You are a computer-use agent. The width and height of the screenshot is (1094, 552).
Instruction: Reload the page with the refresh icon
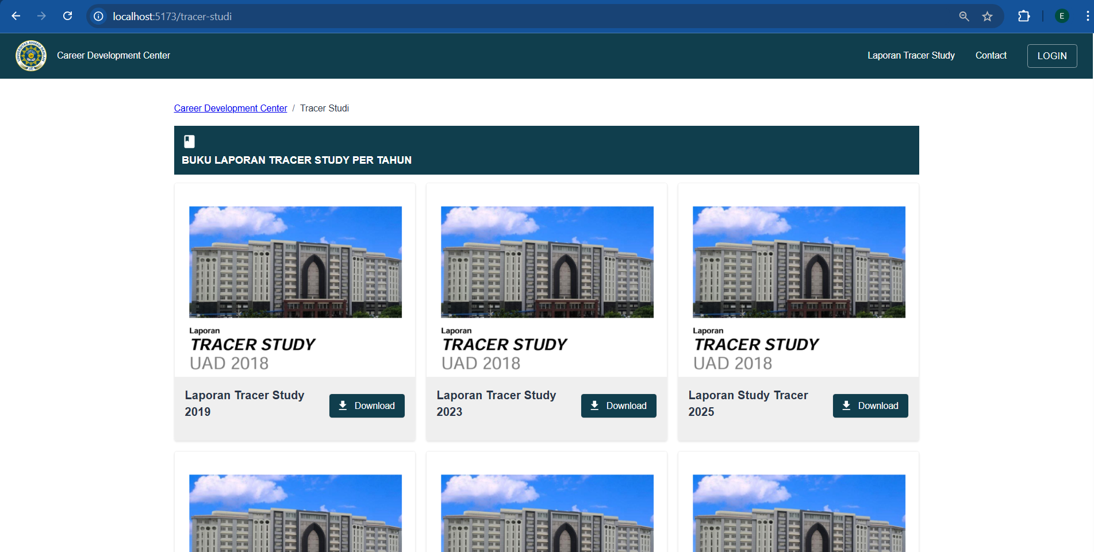(x=67, y=16)
